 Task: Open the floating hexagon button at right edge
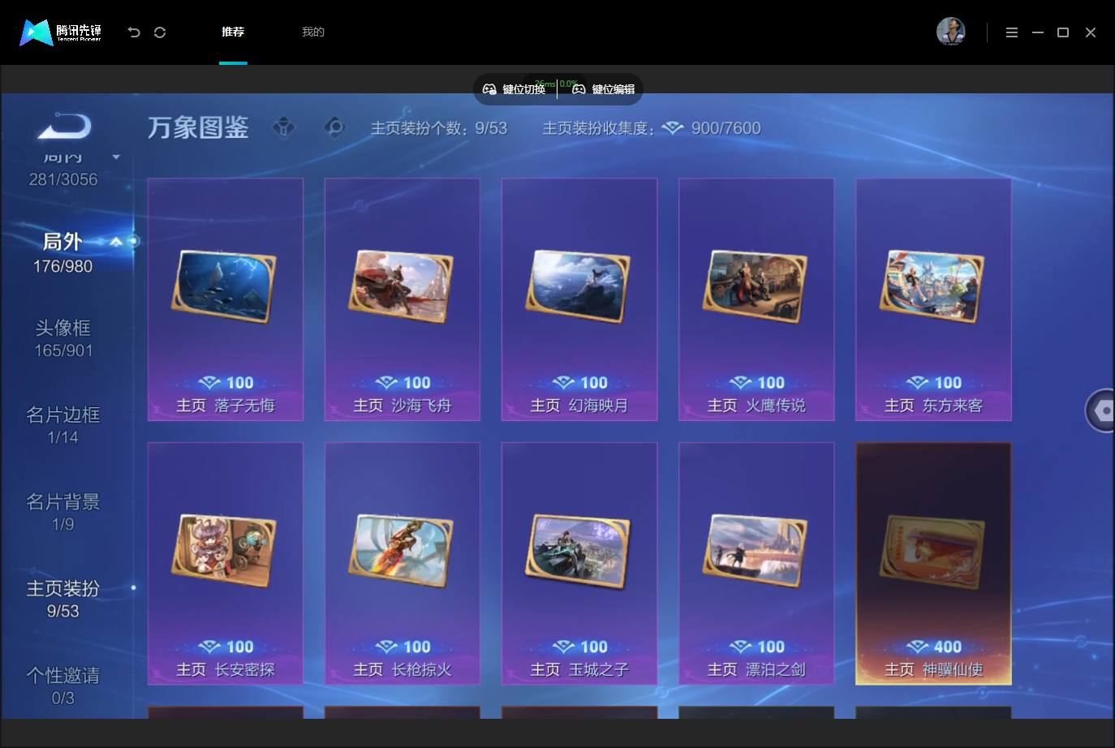1101,411
